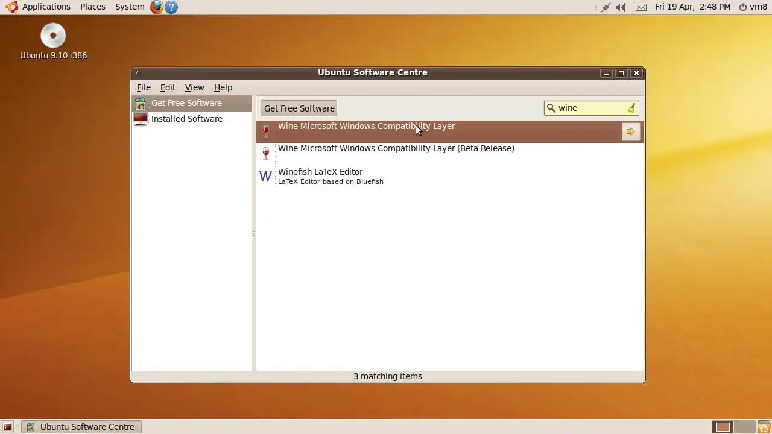The width and height of the screenshot is (772, 434).
Task: Switch to the first workspace
Action: (x=723, y=427)
